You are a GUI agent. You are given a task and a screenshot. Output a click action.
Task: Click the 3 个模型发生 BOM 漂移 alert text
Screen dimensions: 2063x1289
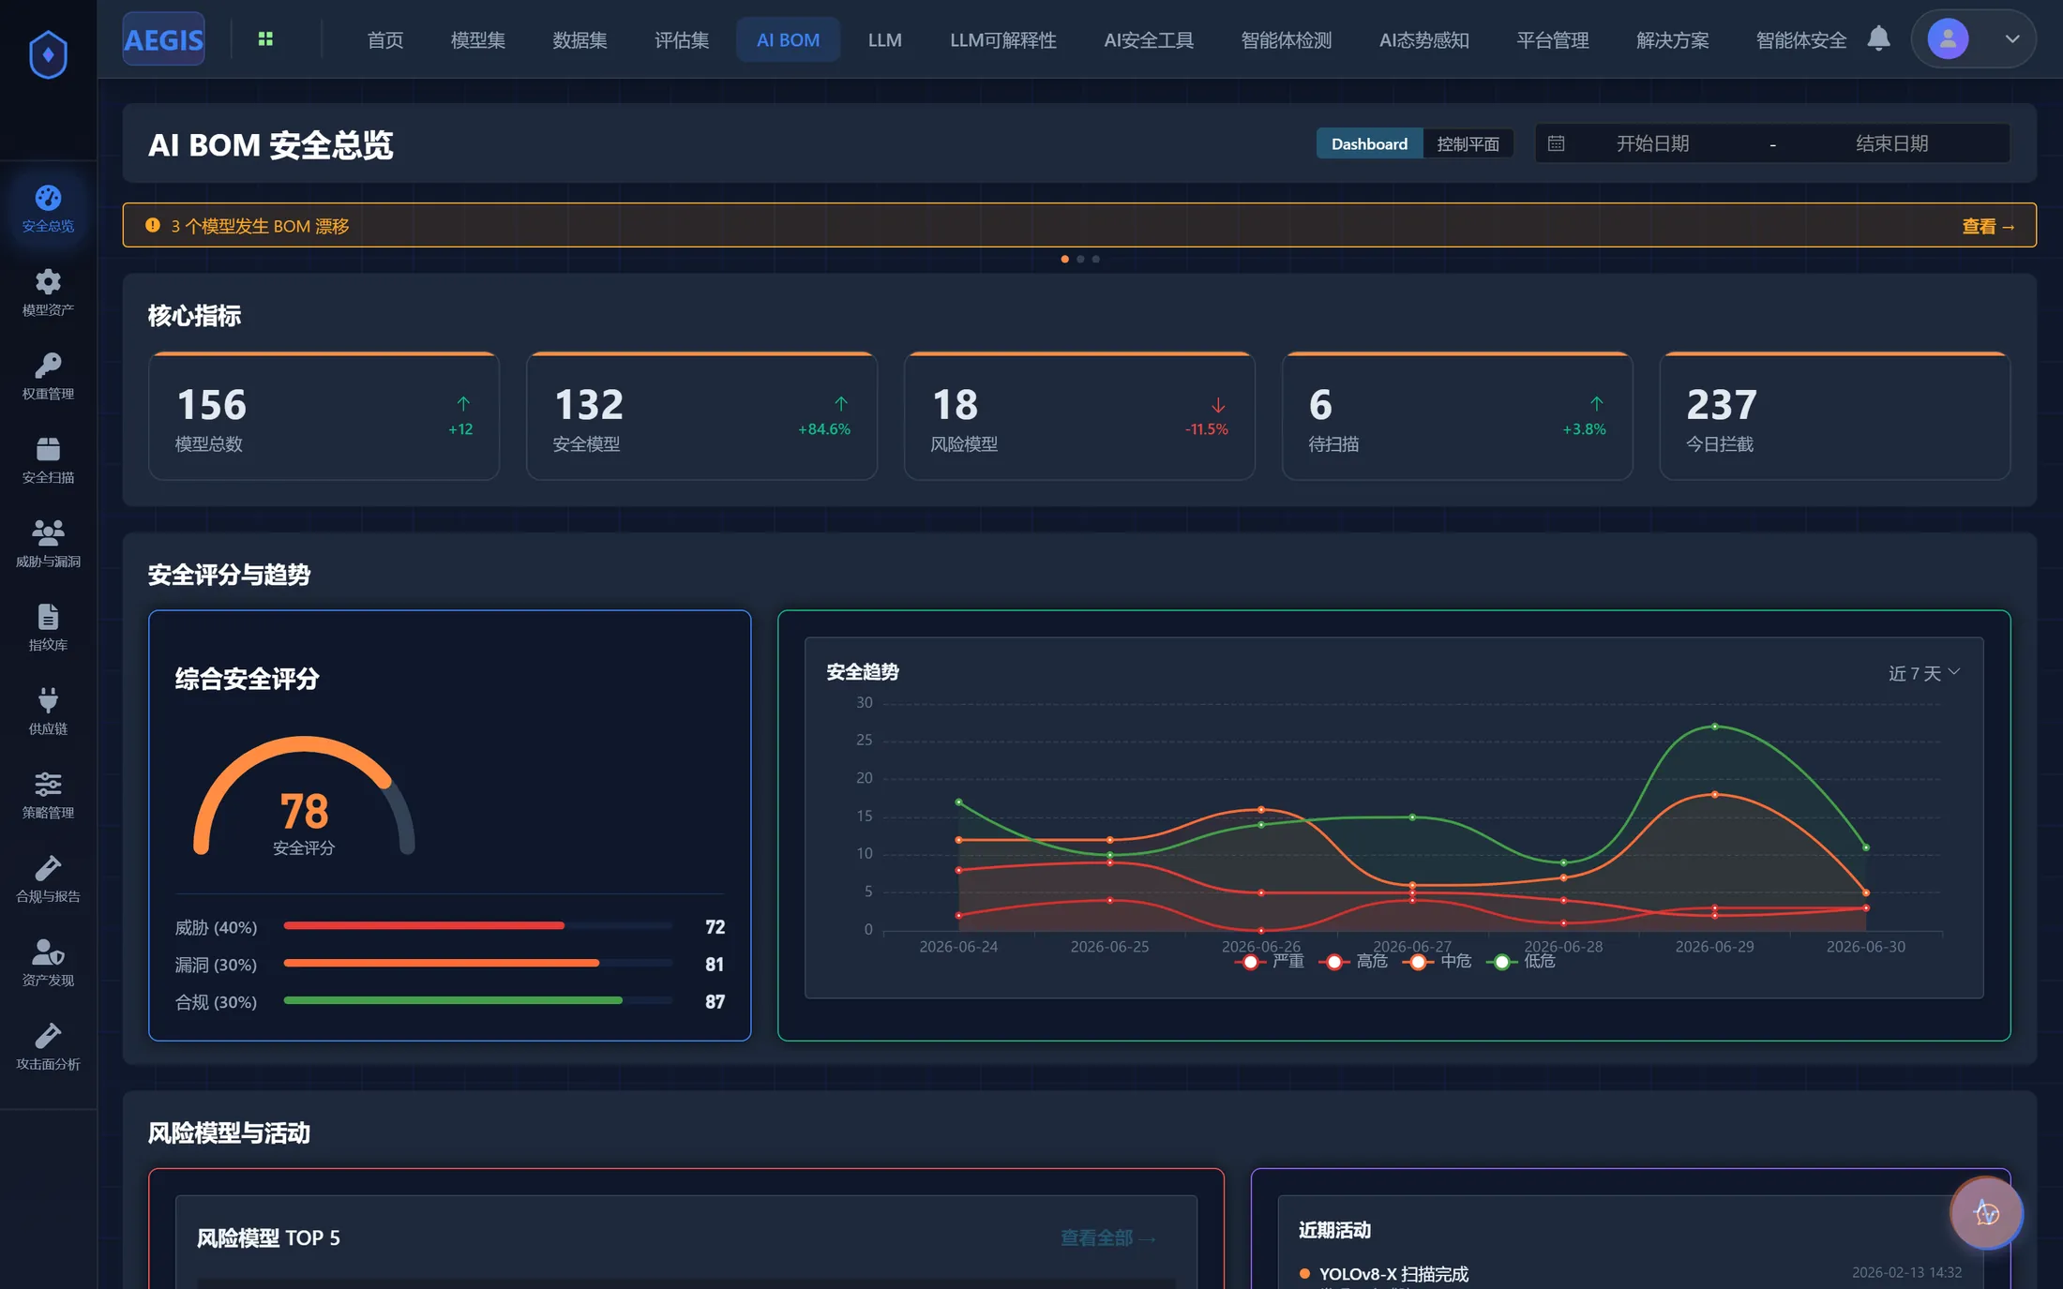pos(260,226)
